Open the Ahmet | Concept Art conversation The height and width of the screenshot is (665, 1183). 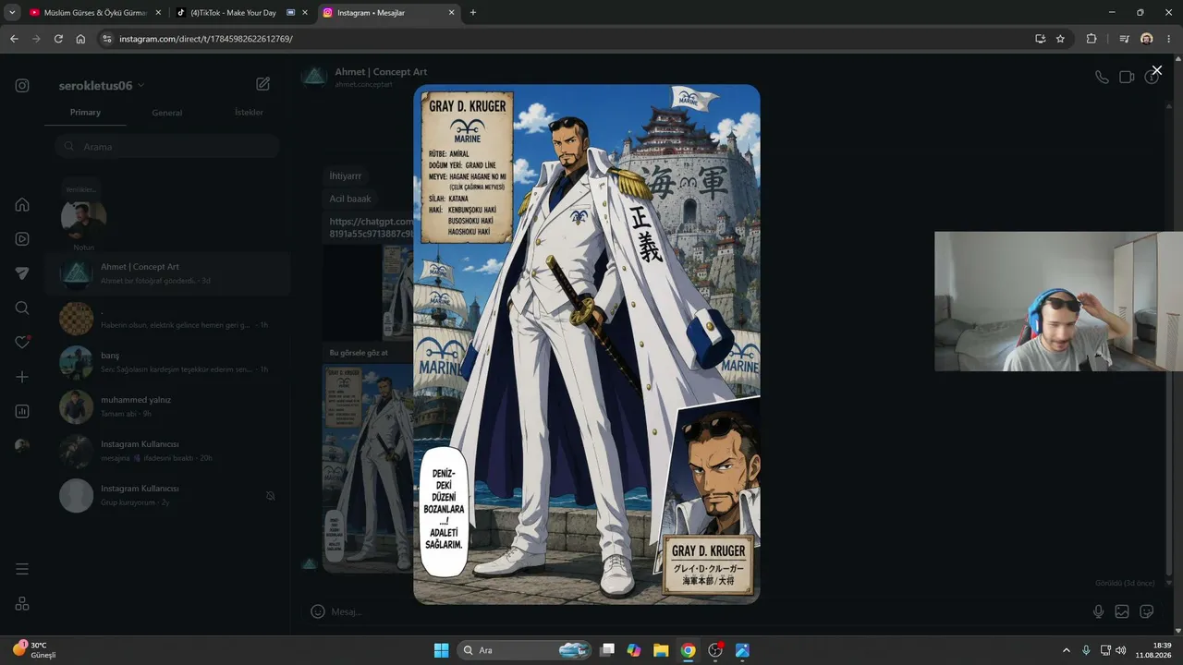167,273
